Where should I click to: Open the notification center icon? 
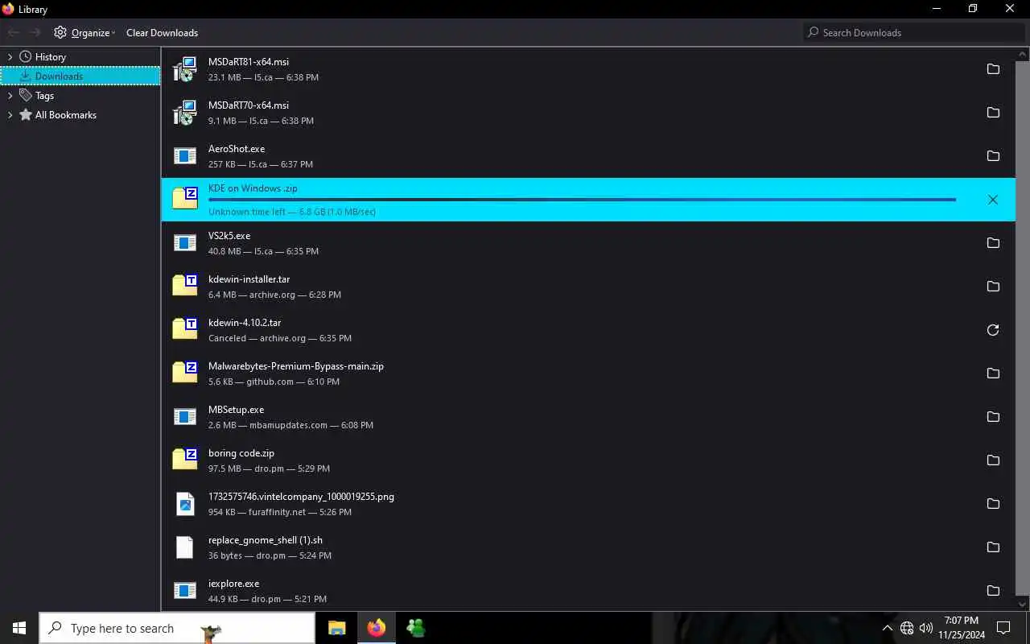[x=1003, y=628]
